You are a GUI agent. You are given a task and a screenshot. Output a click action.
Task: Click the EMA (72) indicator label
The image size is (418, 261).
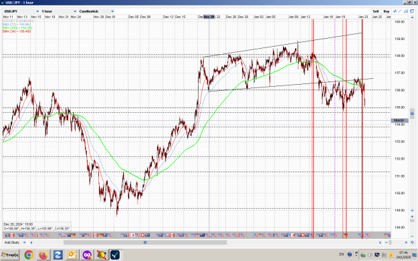(17, 24)
